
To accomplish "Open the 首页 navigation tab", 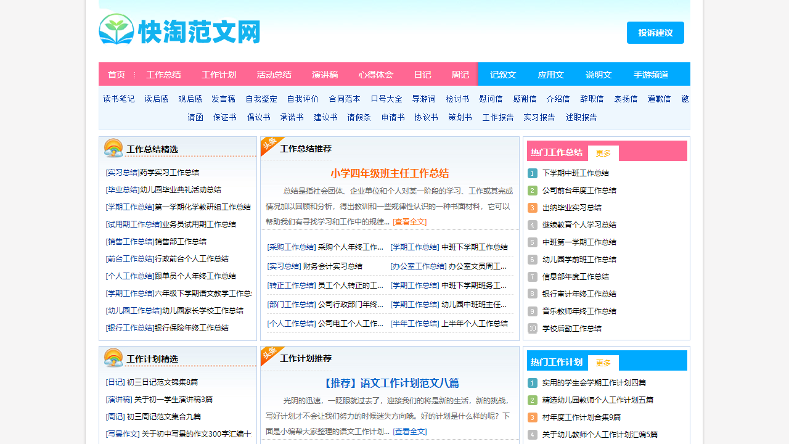I will 117,75.
